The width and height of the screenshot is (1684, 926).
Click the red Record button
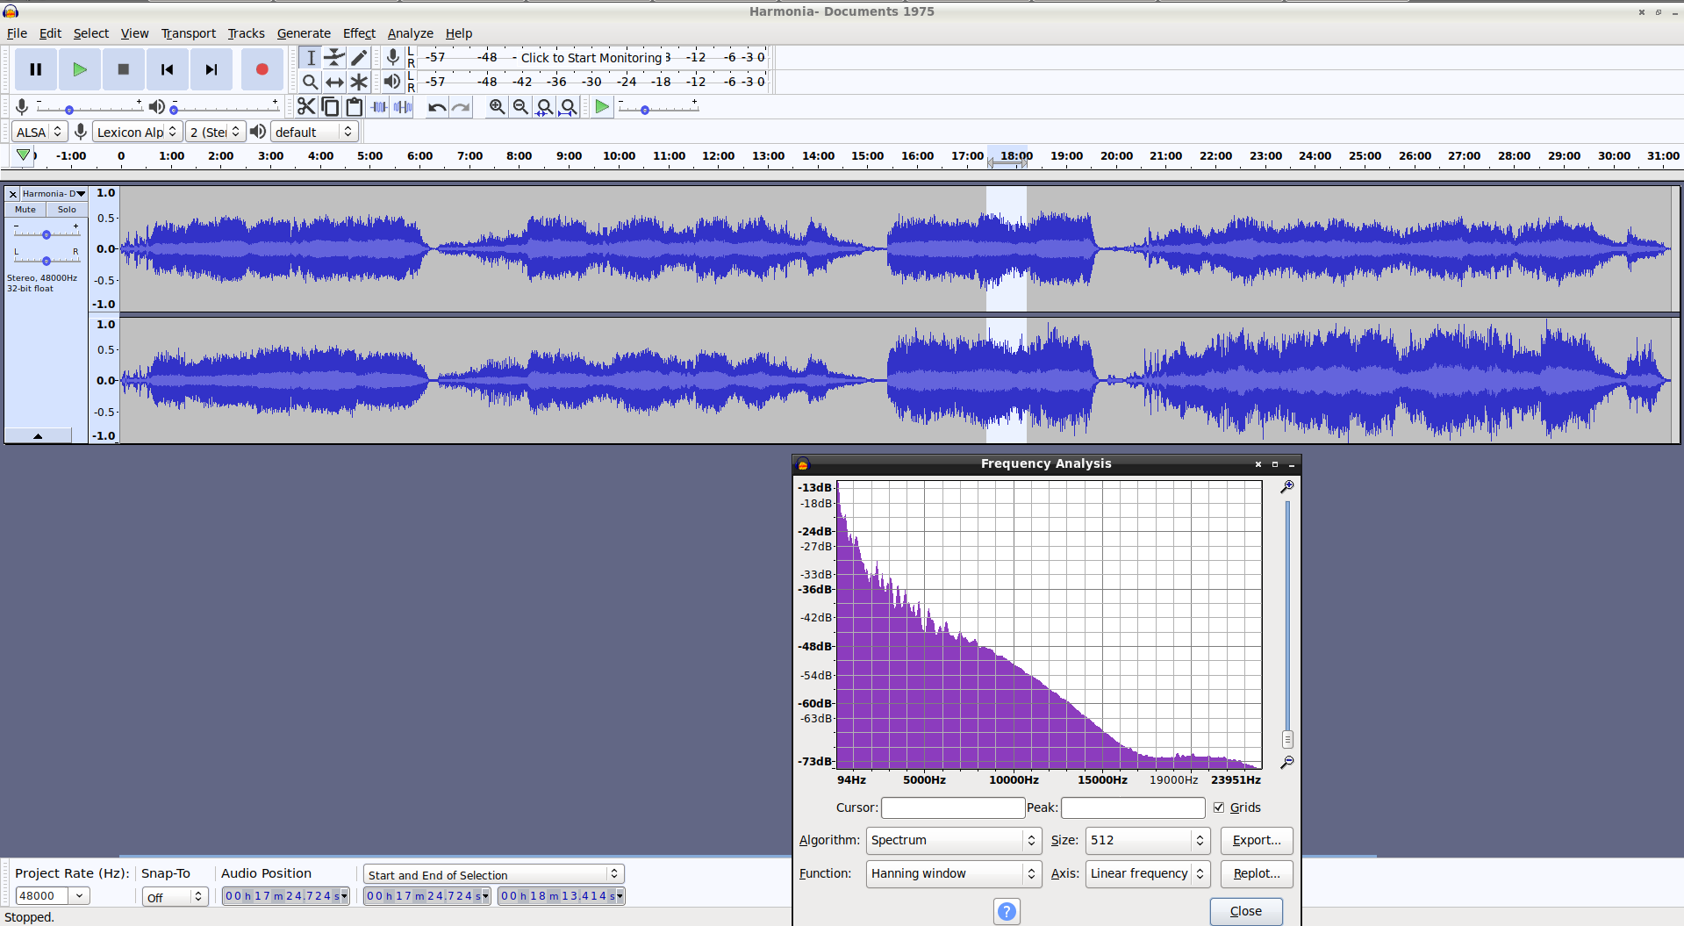click(262, 69)
